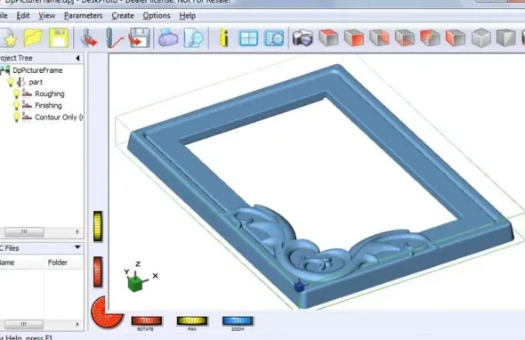This screenshot has width=525, height=340.
Task: Select the cube view with red top face
Action: pyautogui.click(x=328, y=37)
